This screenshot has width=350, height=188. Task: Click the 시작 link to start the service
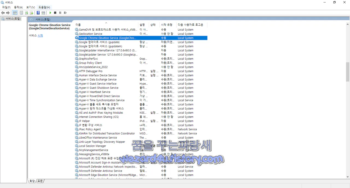[40, 36]
